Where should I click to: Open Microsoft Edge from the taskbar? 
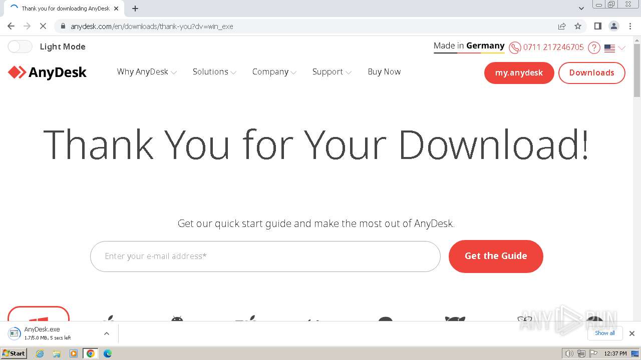(108, 353)
